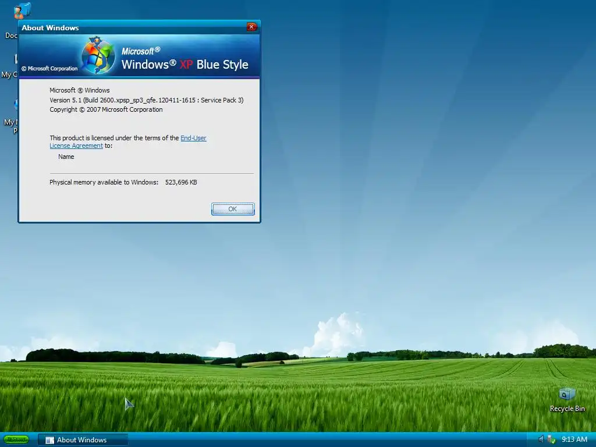Click the About Windows title bar
Image resolution: width=596 pixels, height=447 pixels.
point(132,27)
